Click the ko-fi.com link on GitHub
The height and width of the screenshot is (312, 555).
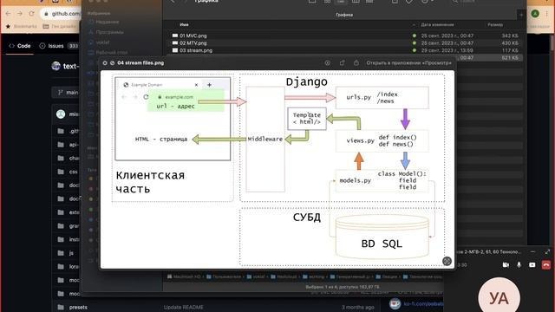[423, 304]
